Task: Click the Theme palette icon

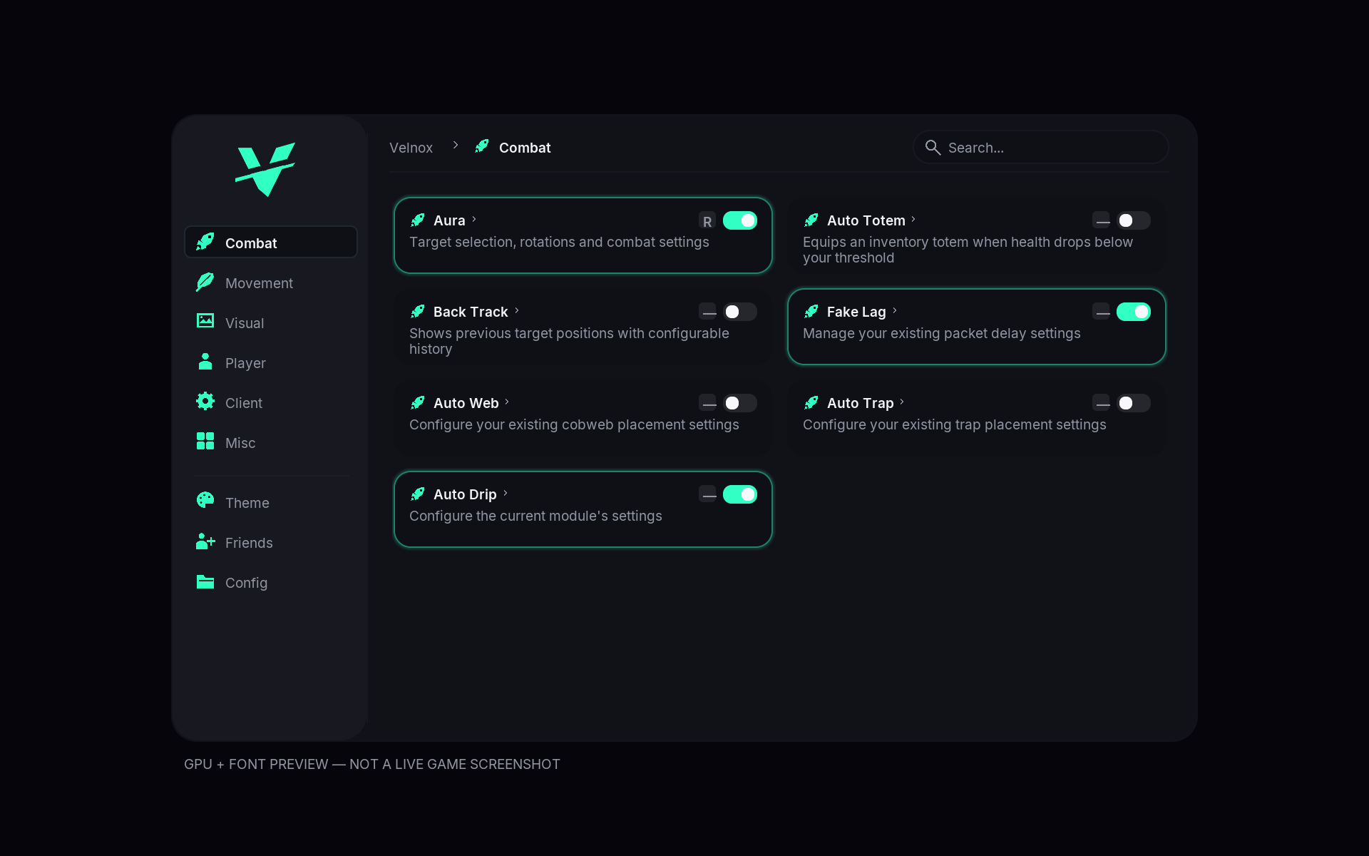Action: [205, 500]
